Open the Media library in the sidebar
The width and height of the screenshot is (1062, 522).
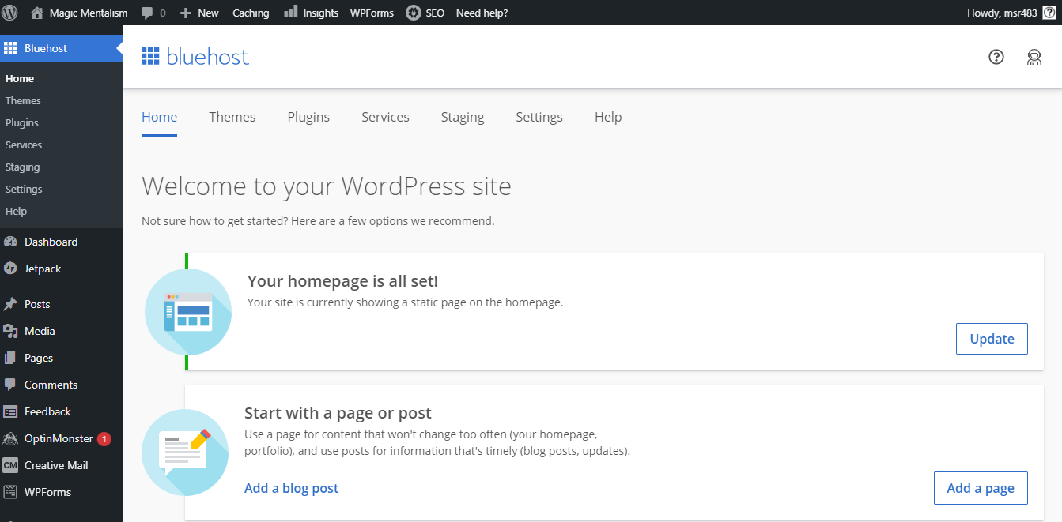(x=39, y=331)
